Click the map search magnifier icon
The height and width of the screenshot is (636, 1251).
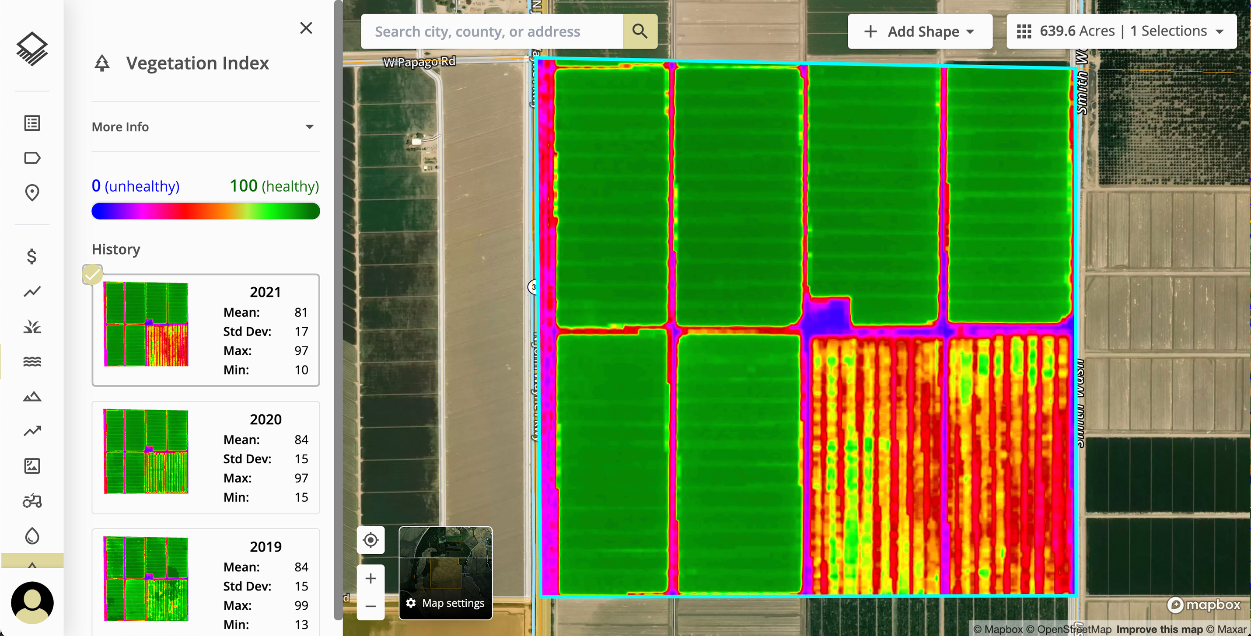[639, 31]
